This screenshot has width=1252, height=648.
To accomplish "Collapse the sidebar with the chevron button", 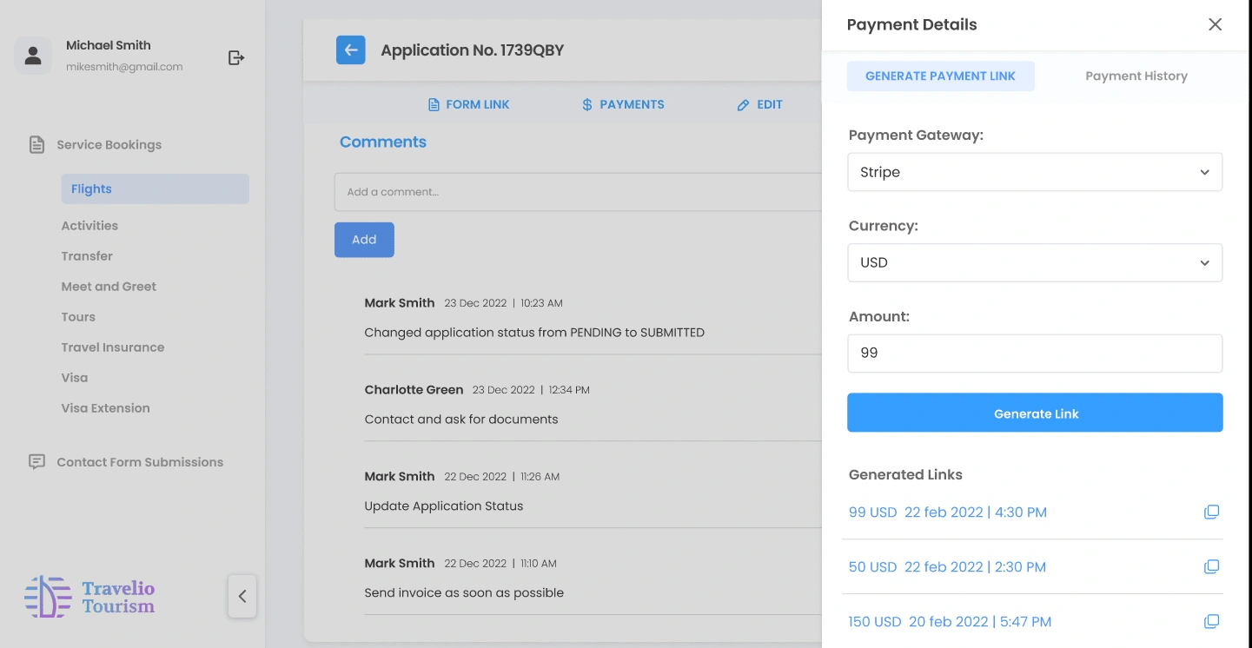I will tap(242, 596).
